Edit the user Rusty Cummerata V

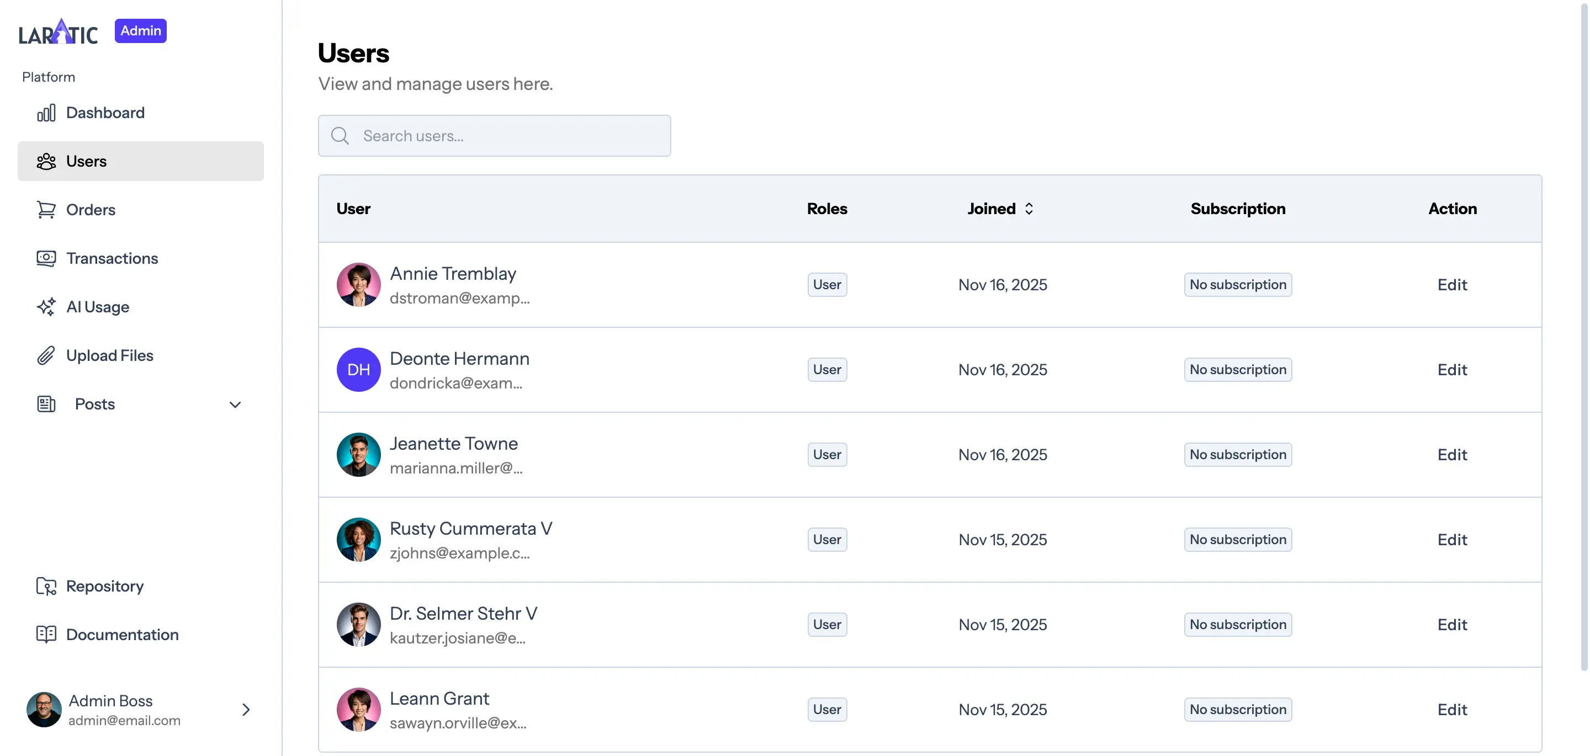click(1452, 539)
